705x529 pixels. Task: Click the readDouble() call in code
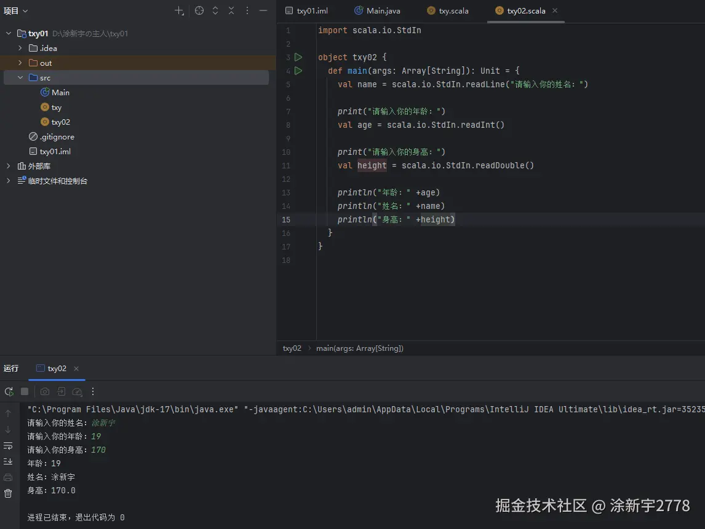[505, 165]
